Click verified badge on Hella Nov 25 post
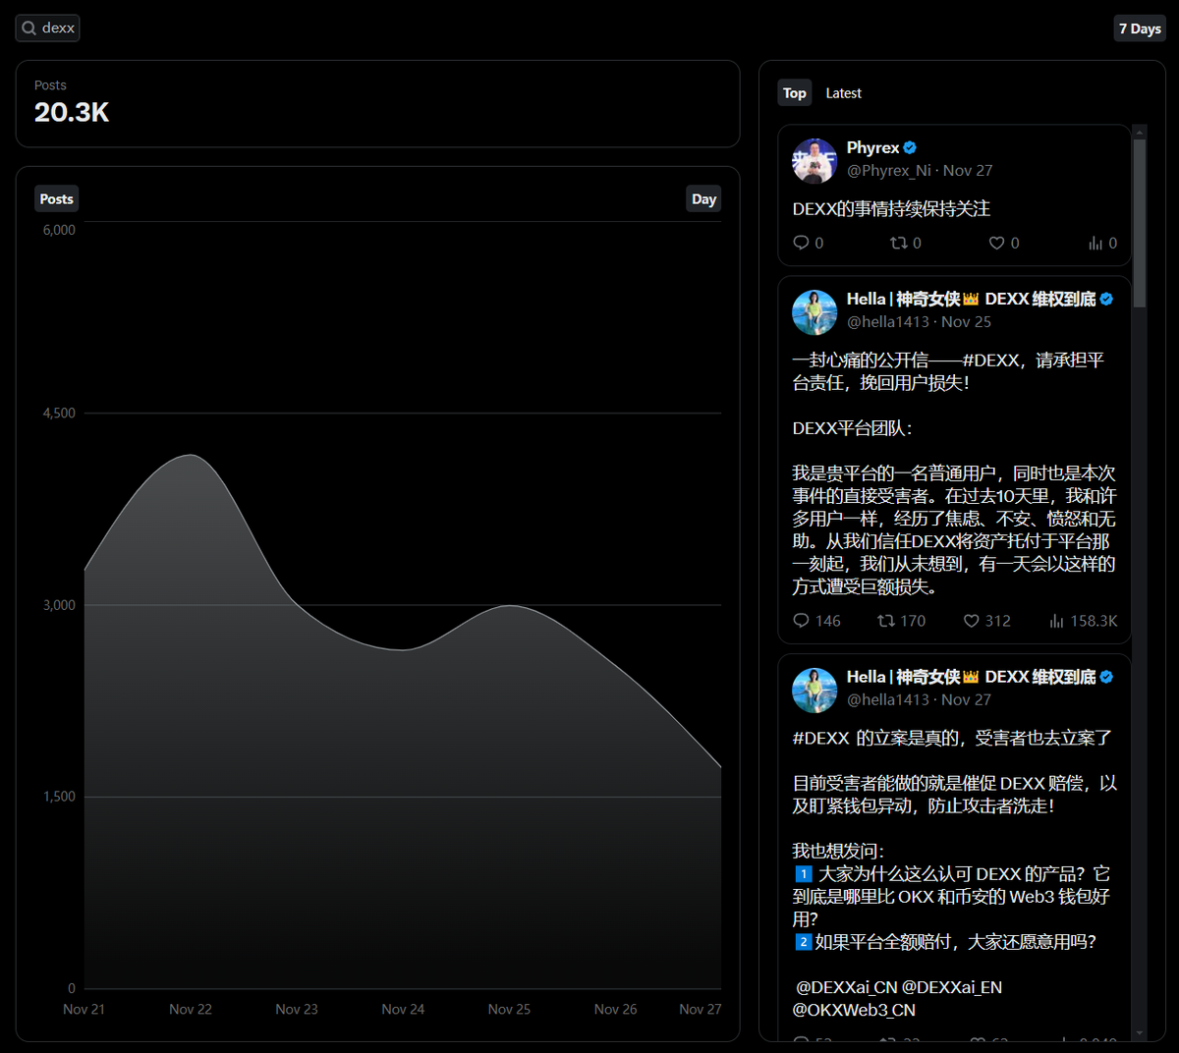The width and height of the screenshot is (1179, 1053). [x=1106, y=300]
